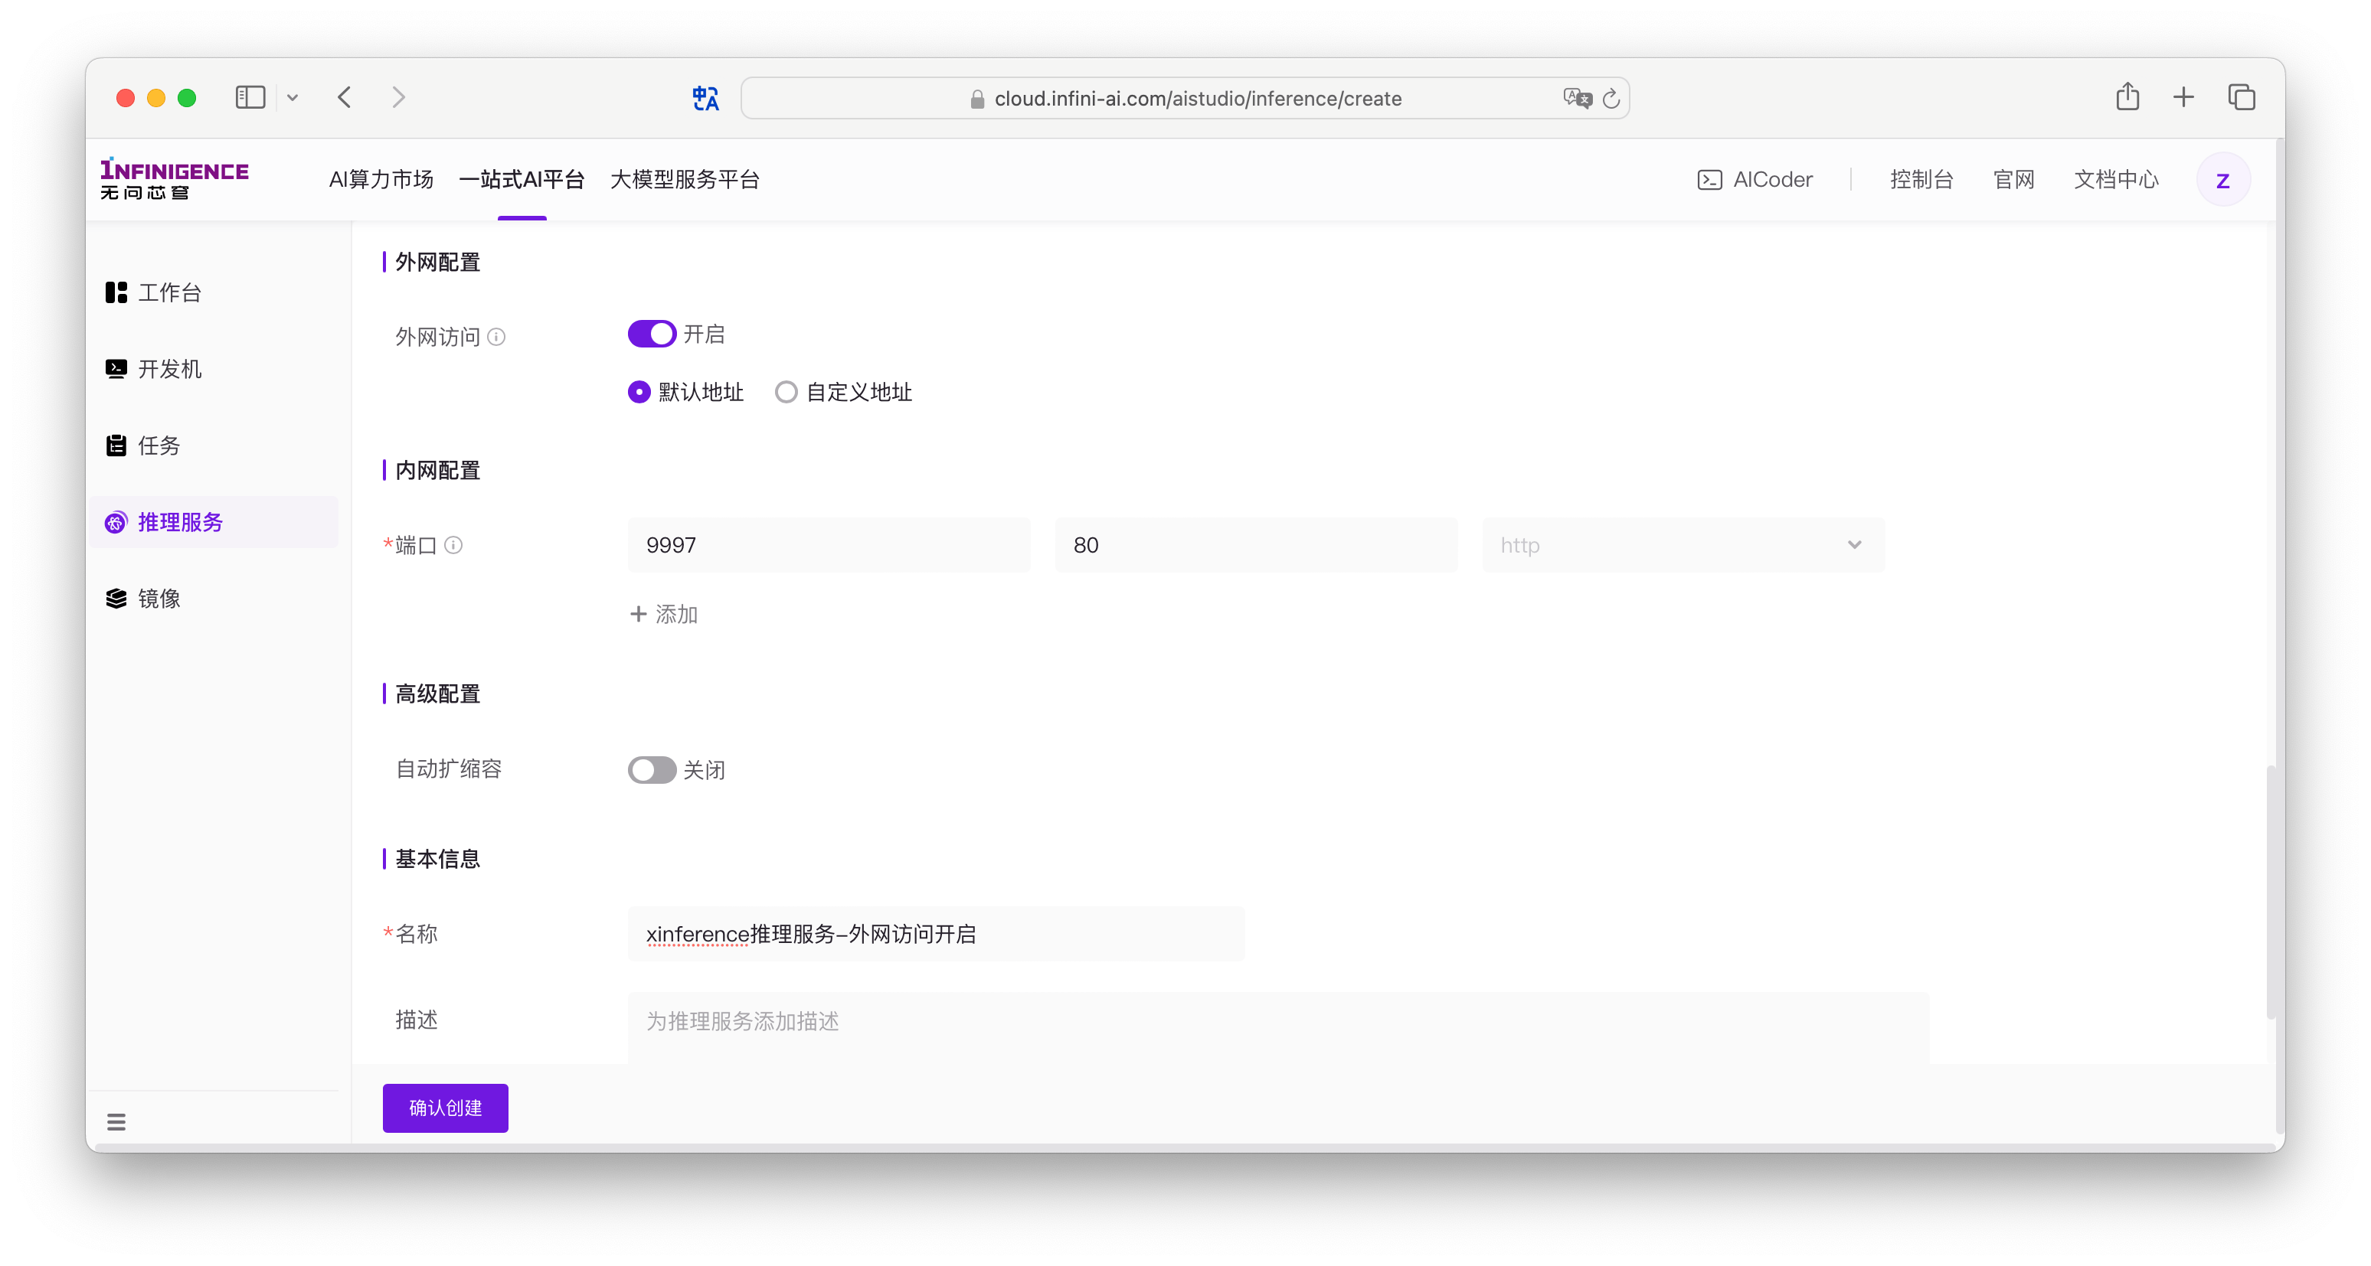The width and height of the screenshot is (2371, 1266).
Task: Click the 内网配置 section heading
Action: click(x=437, y=470)
